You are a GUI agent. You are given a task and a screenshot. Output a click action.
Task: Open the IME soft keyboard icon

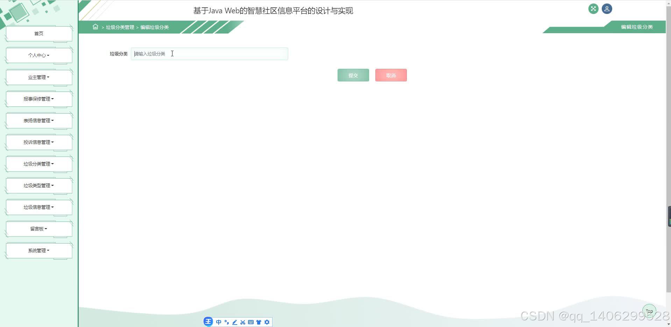pyautogui.click(x=250, y=322)
